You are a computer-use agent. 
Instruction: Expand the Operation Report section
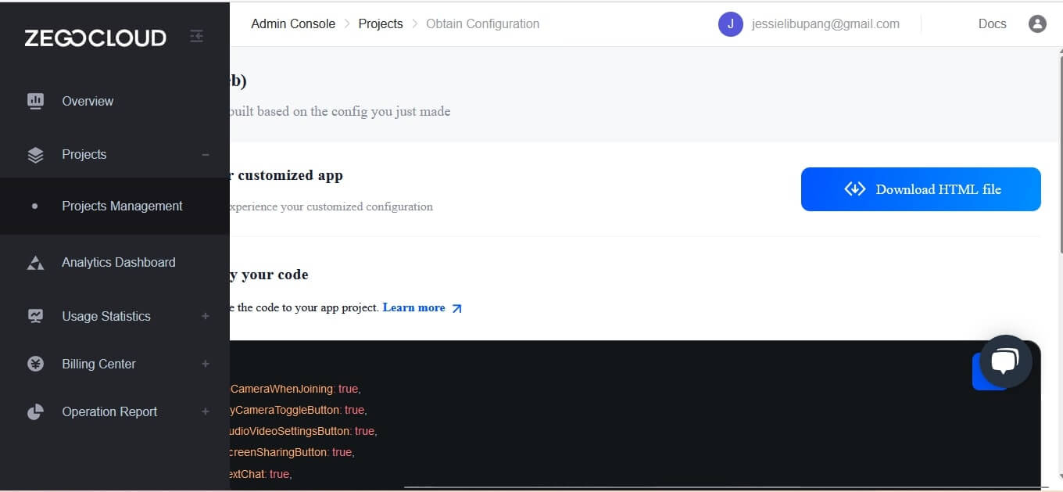205,411
